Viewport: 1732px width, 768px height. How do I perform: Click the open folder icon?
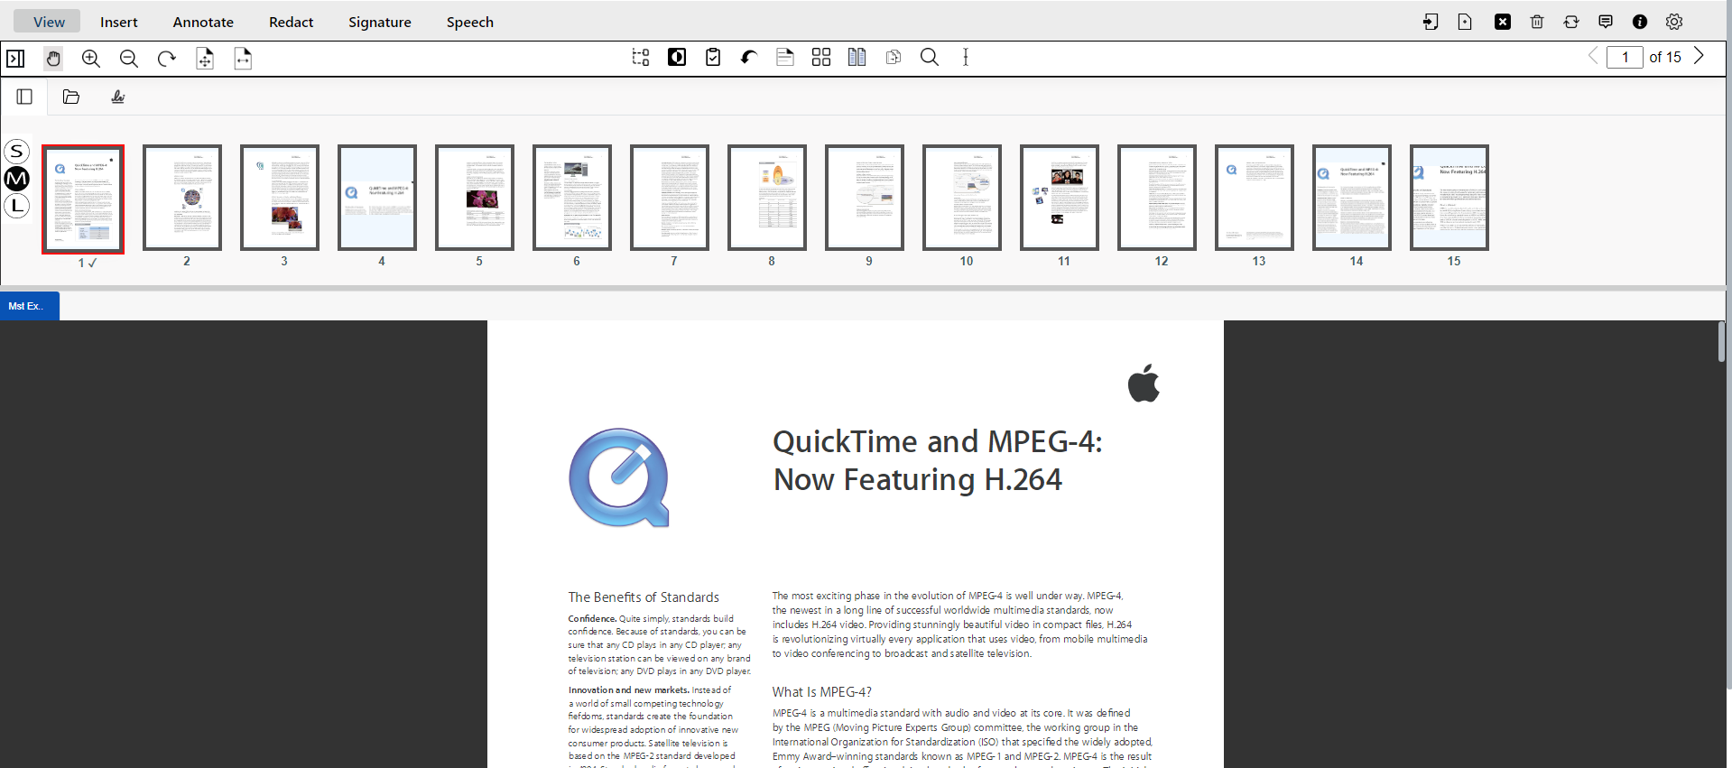point(71,97)
